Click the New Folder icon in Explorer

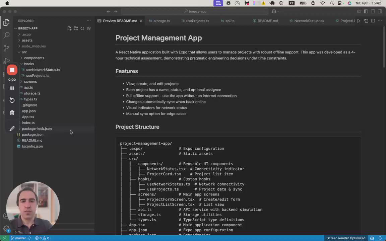[x=76, y=28]
